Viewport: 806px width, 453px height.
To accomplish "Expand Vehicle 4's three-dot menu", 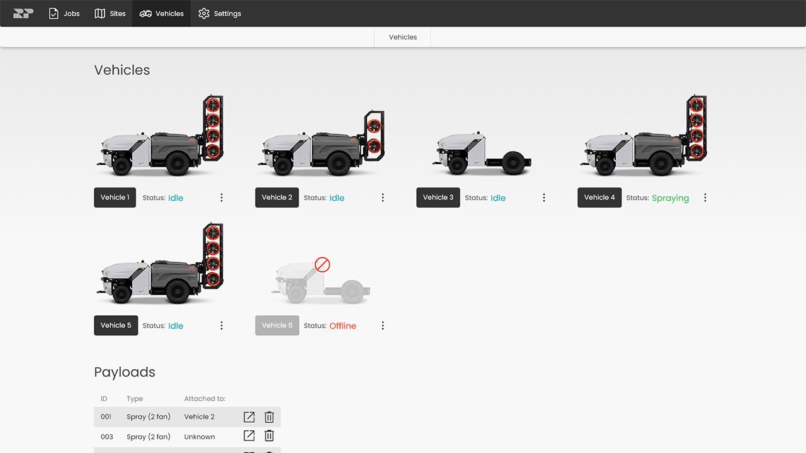I will tap(705, 197).
